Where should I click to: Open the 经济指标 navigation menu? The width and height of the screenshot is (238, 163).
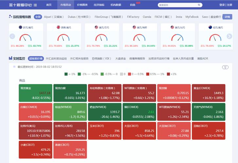[x=99, y=5]
